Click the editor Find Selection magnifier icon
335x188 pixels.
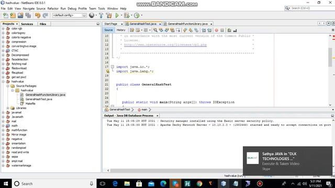[155, 30]
